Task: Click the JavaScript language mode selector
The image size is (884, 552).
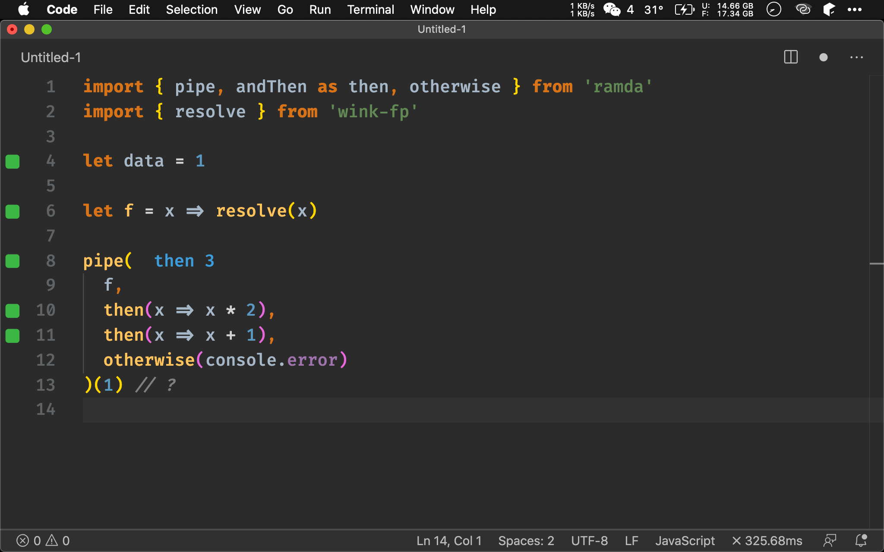Action: tap(685, 541)
